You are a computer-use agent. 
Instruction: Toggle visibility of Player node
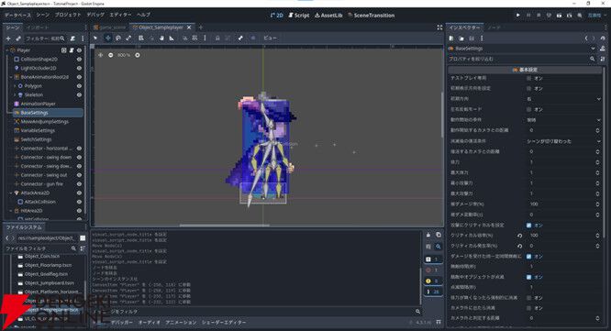(x=79, y=50)
